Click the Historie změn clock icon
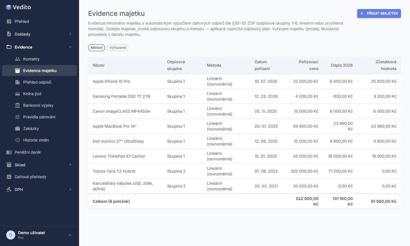Screen dimensions: 410x246 (18, 140)
